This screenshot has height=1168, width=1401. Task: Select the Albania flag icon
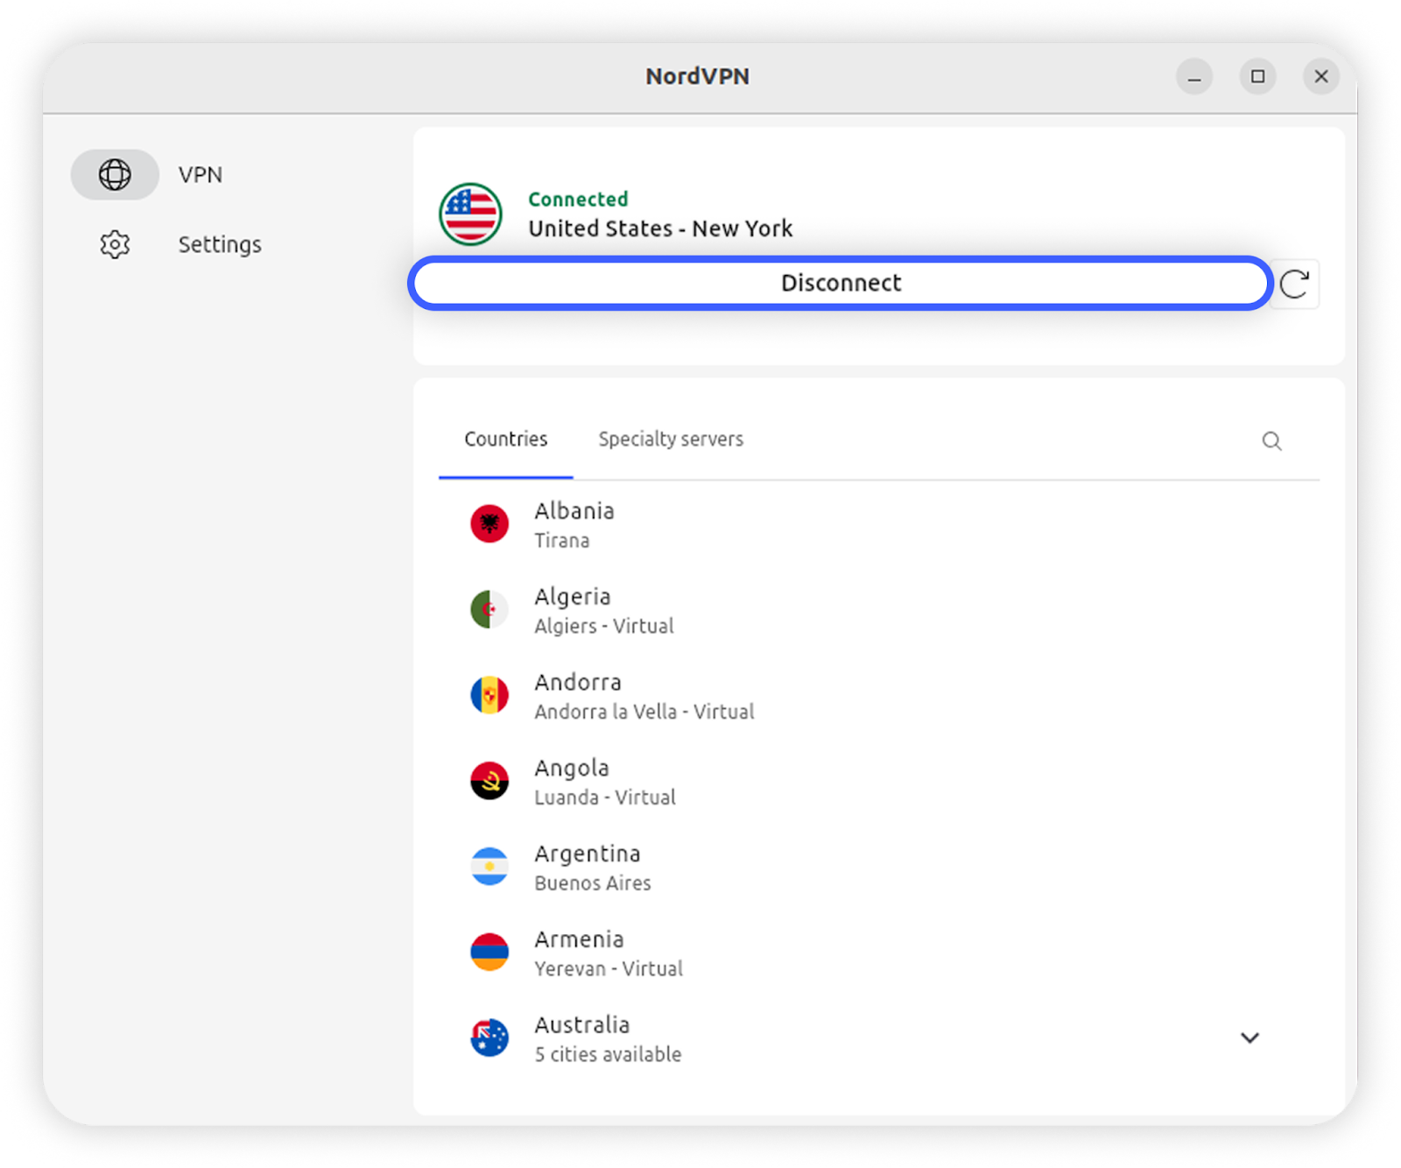coord(489,524)
